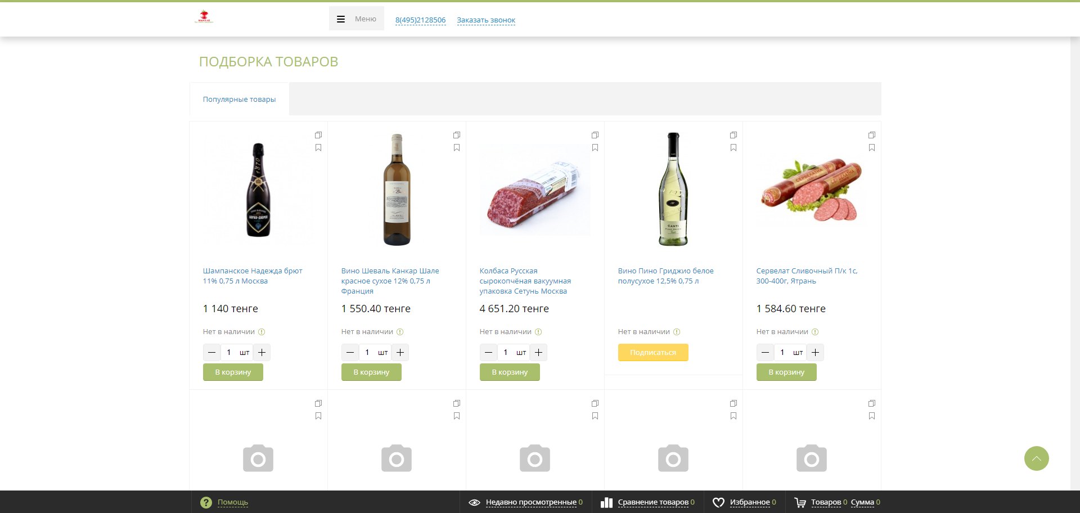
Task: Click the cart Сумма total link
Action: click(x=862, y=502)
